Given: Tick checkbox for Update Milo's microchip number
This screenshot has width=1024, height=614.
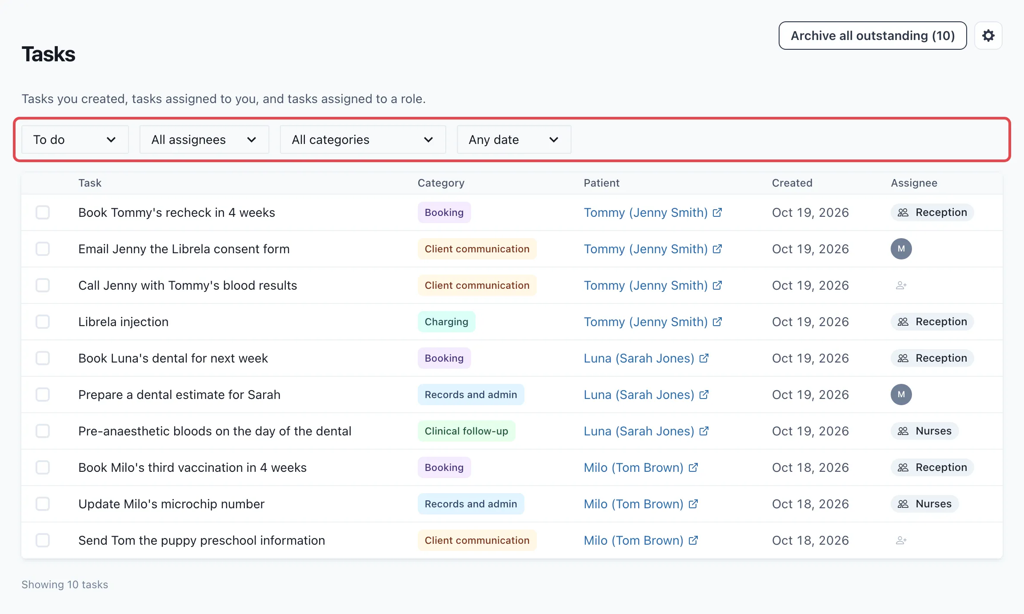Looking at the screenshot, I should 43,504.
